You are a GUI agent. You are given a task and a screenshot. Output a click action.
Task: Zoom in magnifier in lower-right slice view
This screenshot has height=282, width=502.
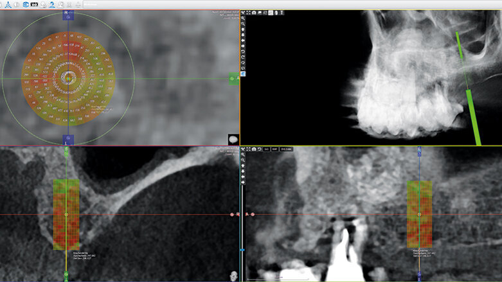point(243,155)
